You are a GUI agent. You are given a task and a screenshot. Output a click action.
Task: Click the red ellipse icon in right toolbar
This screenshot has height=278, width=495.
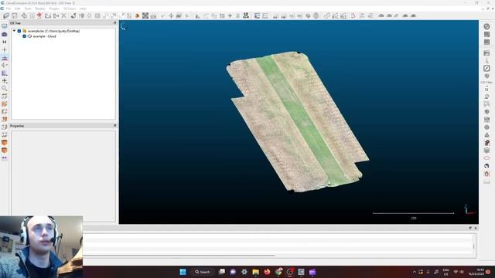[x=486, y=158]
